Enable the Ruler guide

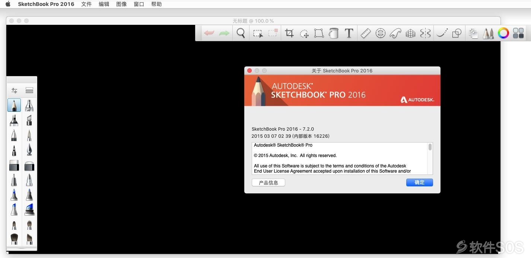(x=366, y=33)
